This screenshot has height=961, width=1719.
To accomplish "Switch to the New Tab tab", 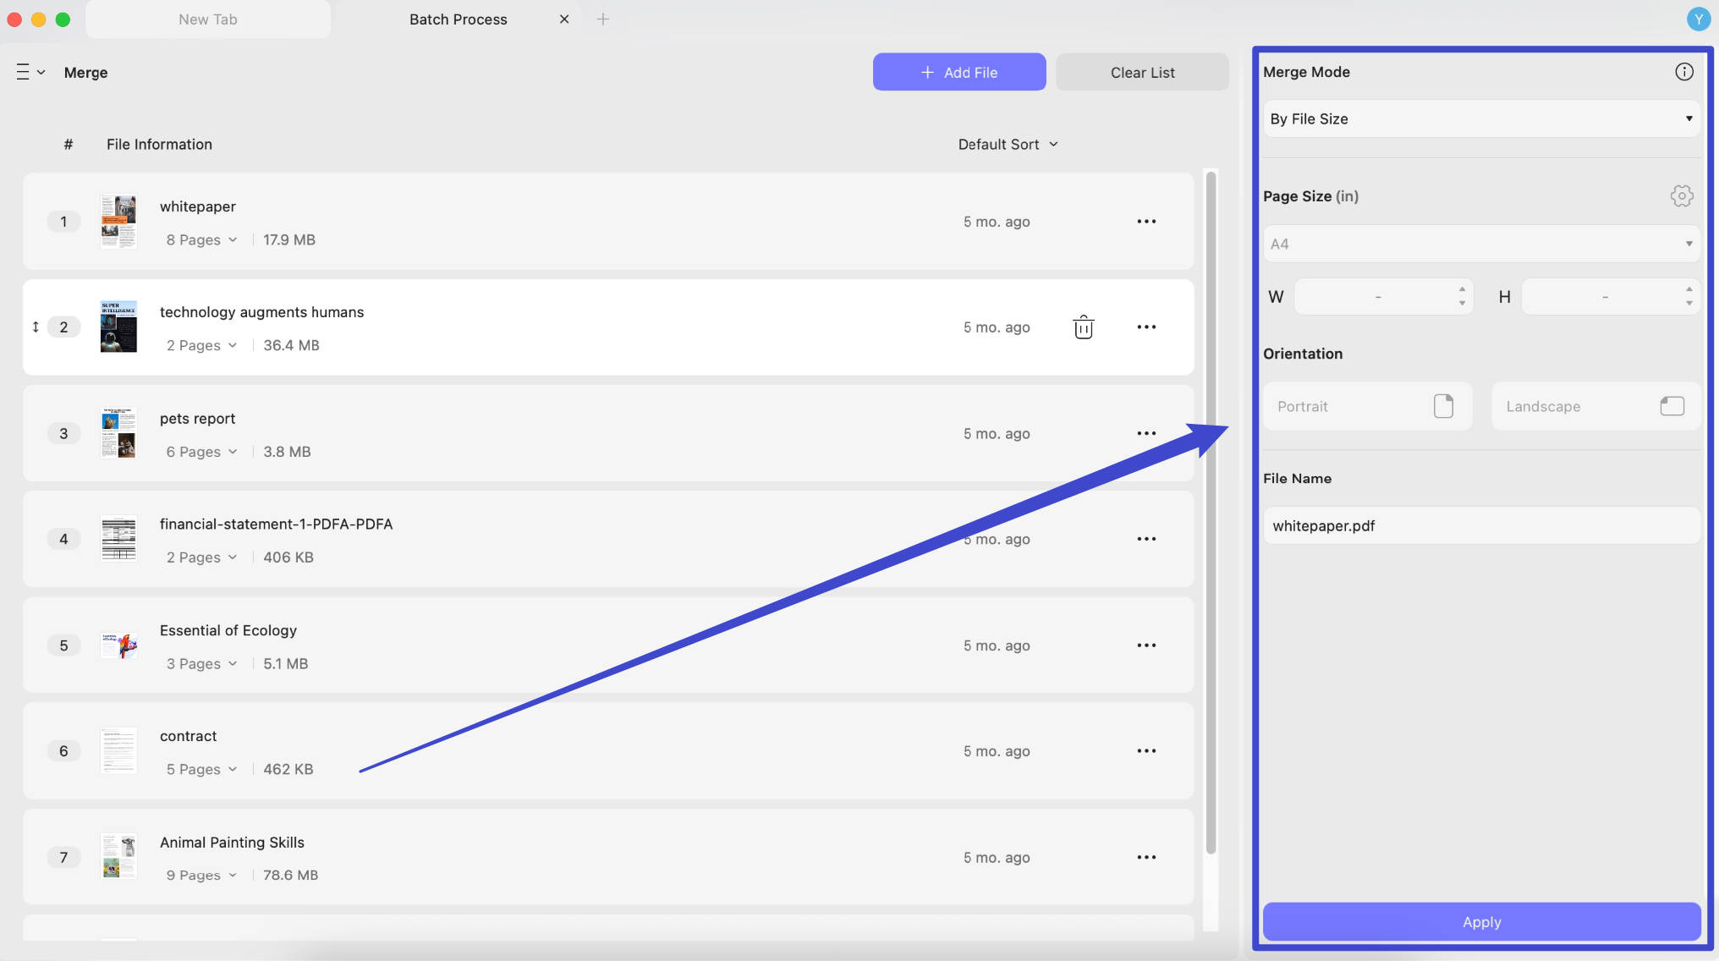I will [208, 19].
